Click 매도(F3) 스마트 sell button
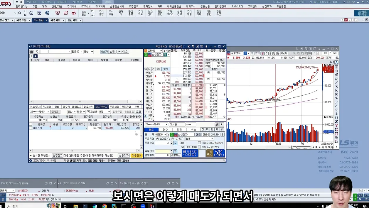 pyautogui.click(x=190, y=153)
